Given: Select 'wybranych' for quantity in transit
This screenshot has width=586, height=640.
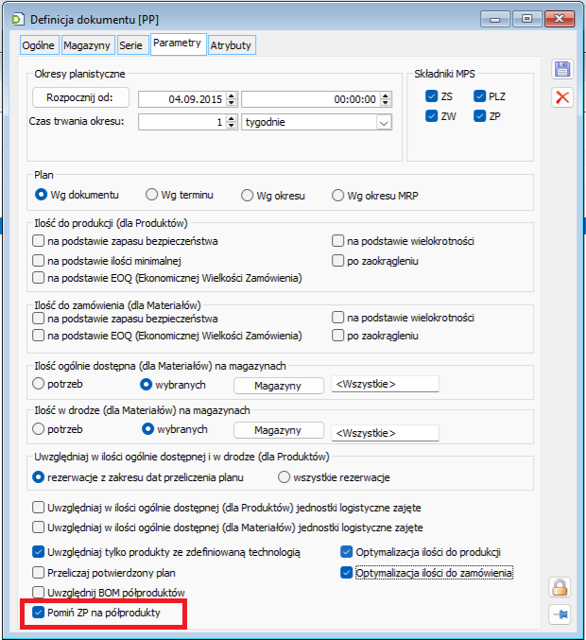Looking at the screenshot, I should [147, 429].
